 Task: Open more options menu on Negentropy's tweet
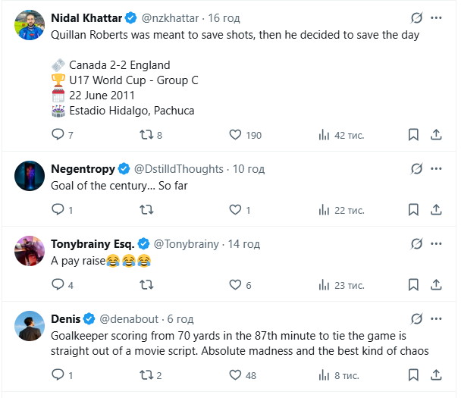tap(436, 168)
